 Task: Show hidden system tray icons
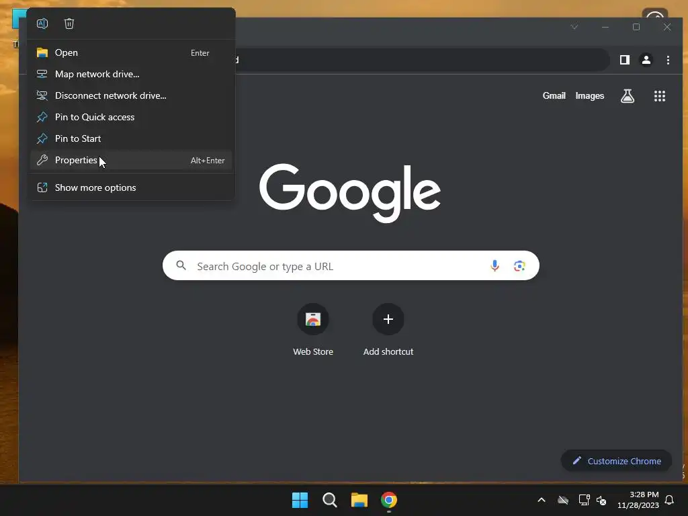[x=542, y=500]
